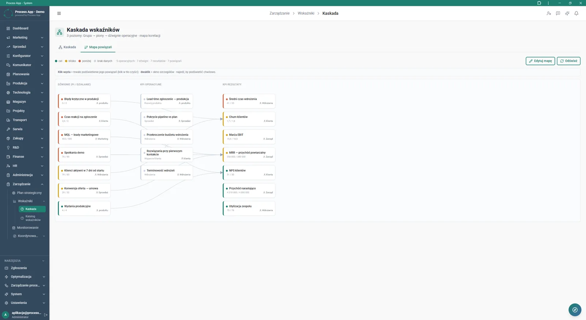586x320 pixels.
Task: Click the Zgłoszenia ticket icon
Action: [x=6, y=268]
